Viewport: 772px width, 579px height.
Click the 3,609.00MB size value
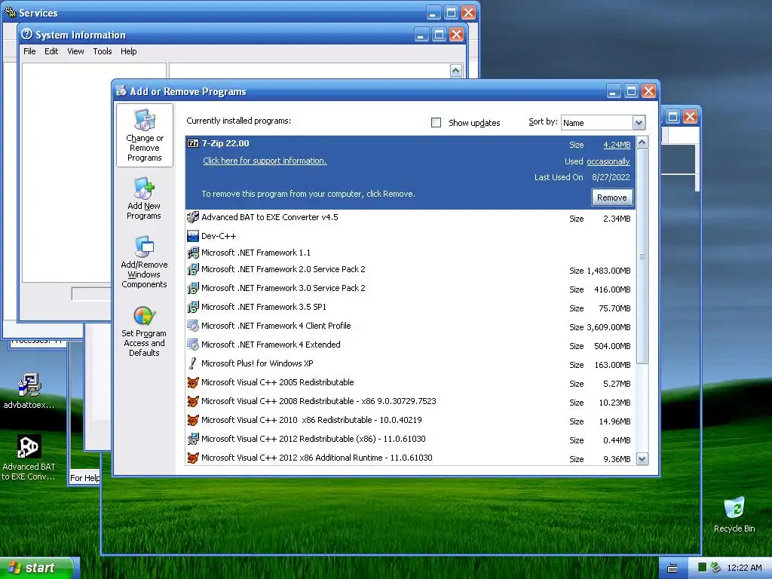click(x=608, y=327)
